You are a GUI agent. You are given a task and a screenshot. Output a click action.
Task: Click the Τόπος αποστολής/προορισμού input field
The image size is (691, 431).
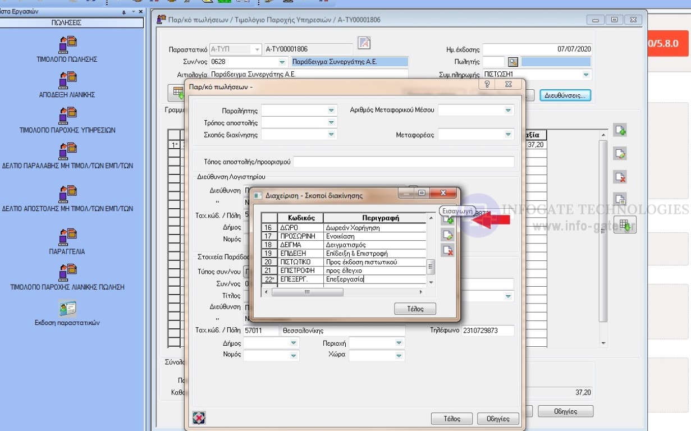click(403, 162)
